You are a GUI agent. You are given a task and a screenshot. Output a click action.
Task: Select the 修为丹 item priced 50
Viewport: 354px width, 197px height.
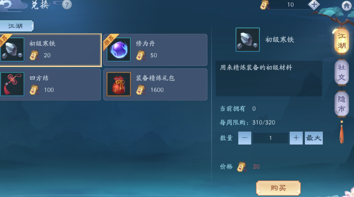tap(155, 50)
